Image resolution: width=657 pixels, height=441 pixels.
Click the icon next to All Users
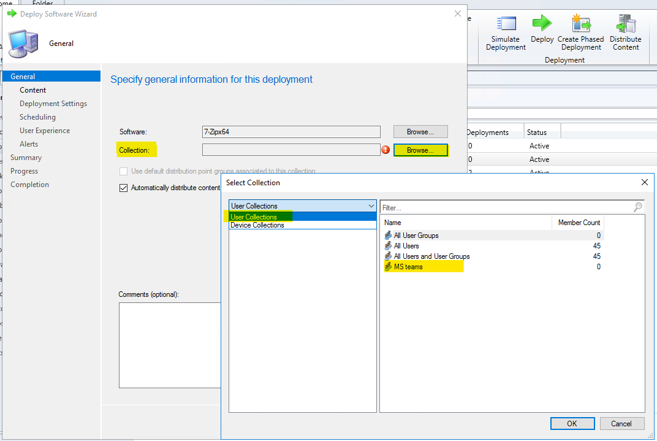pyautogui.click(x=389, y=245)
